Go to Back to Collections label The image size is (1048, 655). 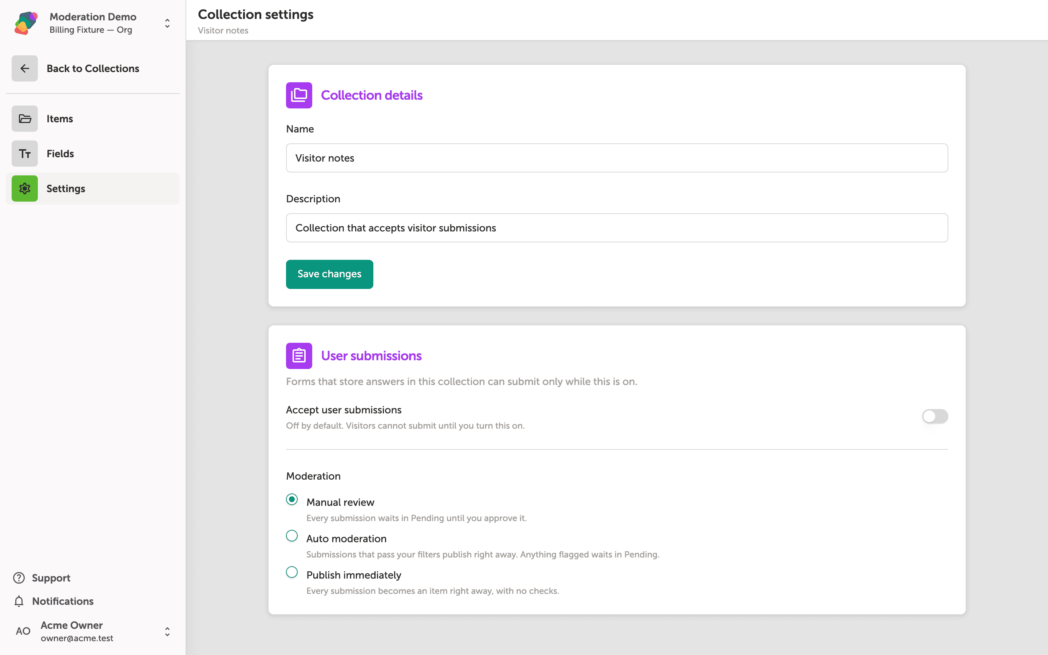[x=93, y=68]
